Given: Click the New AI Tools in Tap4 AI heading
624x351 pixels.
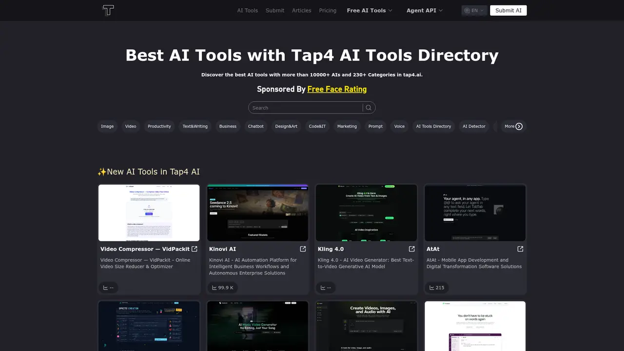Looking at the screenshot, I should pos(149,172).
